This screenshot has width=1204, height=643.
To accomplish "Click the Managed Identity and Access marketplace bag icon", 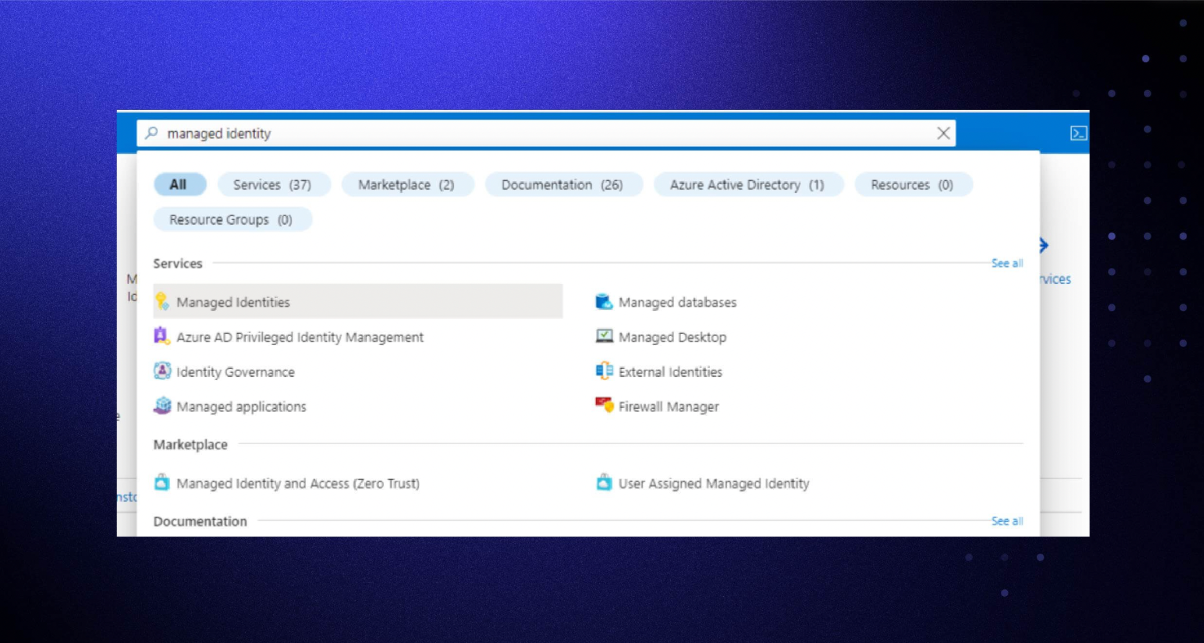I will pos(162,483).
